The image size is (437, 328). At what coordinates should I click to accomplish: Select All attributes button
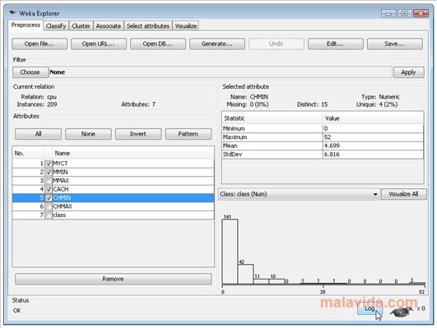click(x=38, y=134)
